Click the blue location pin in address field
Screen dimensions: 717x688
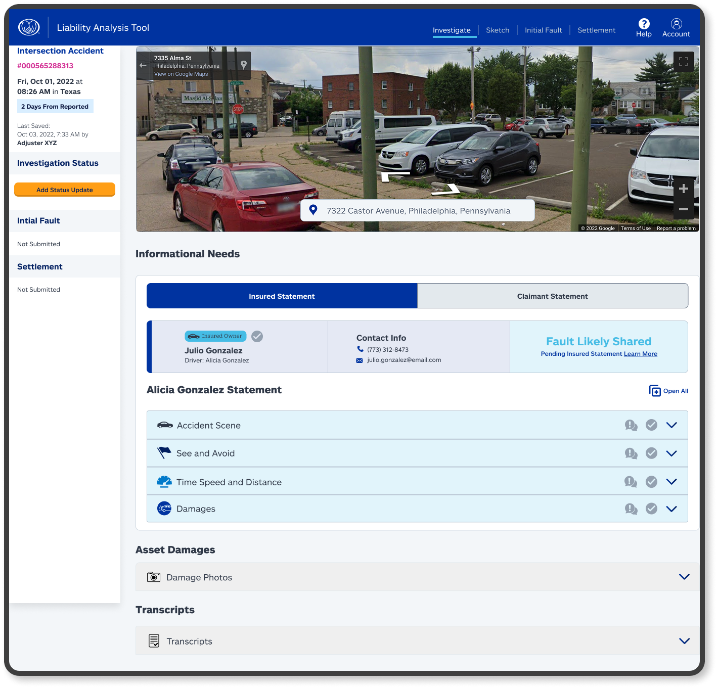[313, 210]
